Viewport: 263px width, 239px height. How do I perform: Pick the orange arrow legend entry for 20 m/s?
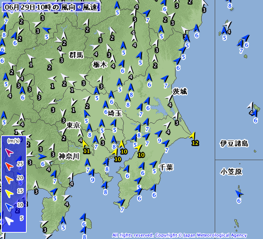pos(9,180)
